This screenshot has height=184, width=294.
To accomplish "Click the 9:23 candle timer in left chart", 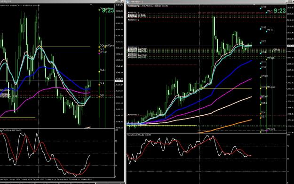I will (108, 10).
